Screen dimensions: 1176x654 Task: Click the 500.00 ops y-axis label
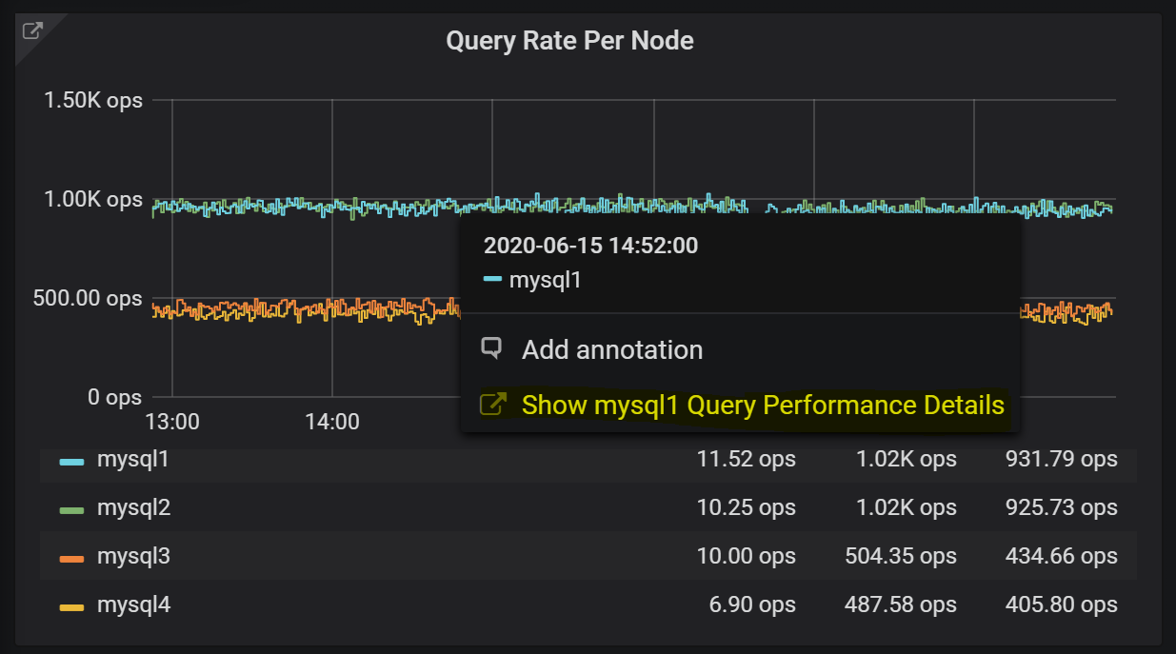[x=92, y=297]
